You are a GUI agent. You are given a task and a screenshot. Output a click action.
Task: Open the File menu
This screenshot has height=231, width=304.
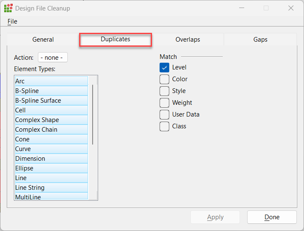12,21
